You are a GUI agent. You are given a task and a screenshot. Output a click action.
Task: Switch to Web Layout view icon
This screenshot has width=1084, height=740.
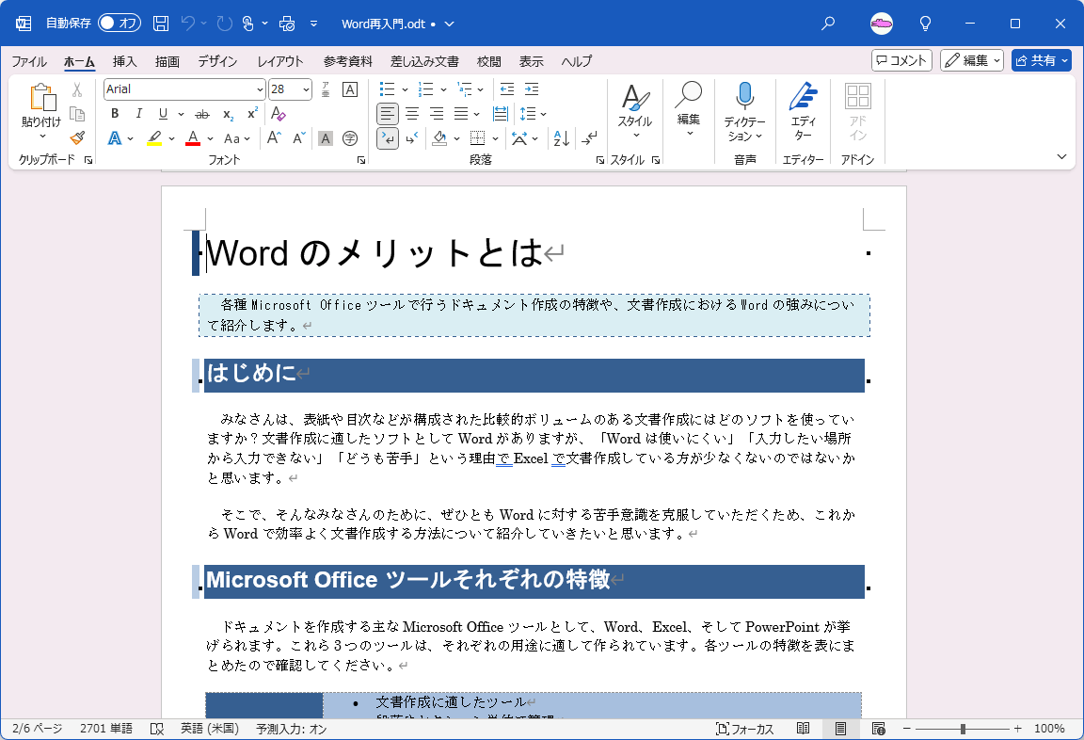(878, 729)
